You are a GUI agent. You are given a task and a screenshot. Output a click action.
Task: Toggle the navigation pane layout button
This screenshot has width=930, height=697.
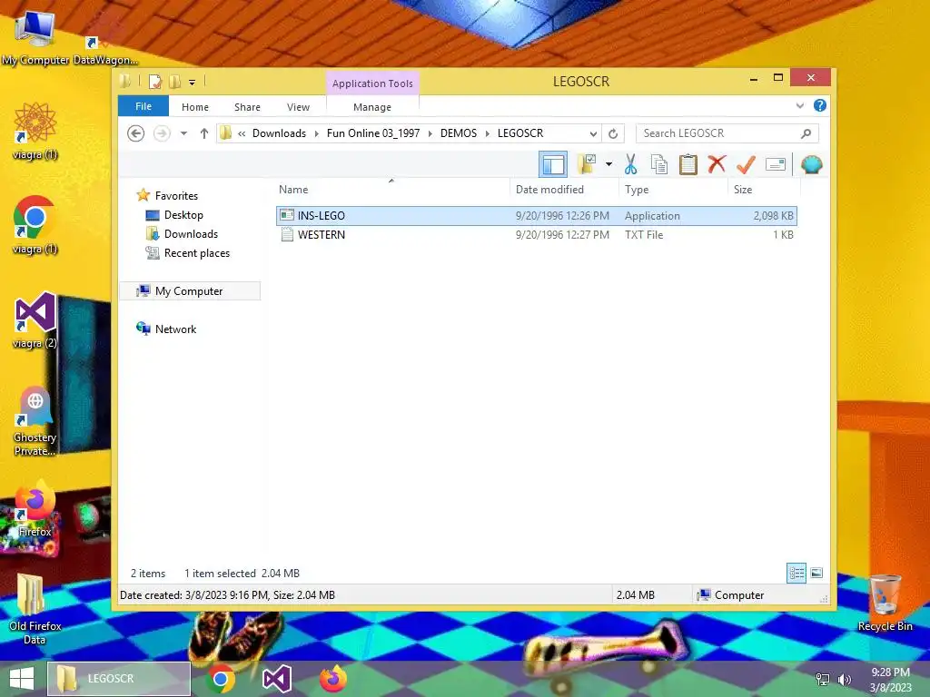click(x=553, y=164)
